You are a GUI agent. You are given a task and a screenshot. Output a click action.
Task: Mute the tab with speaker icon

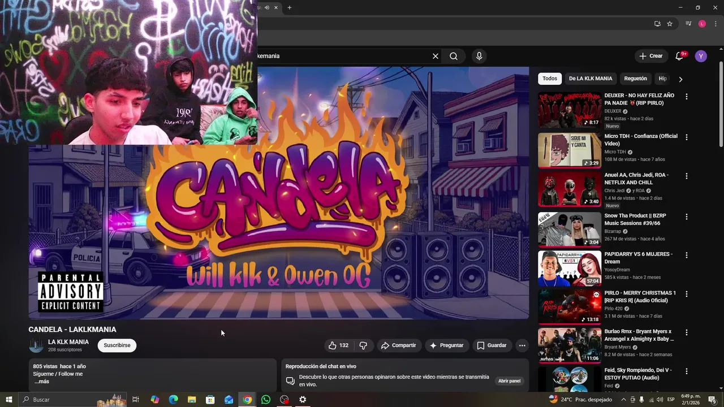266,7
